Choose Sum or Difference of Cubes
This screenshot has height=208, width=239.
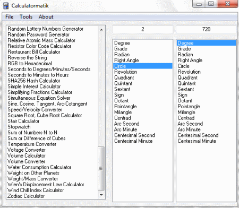coord(37,138)
